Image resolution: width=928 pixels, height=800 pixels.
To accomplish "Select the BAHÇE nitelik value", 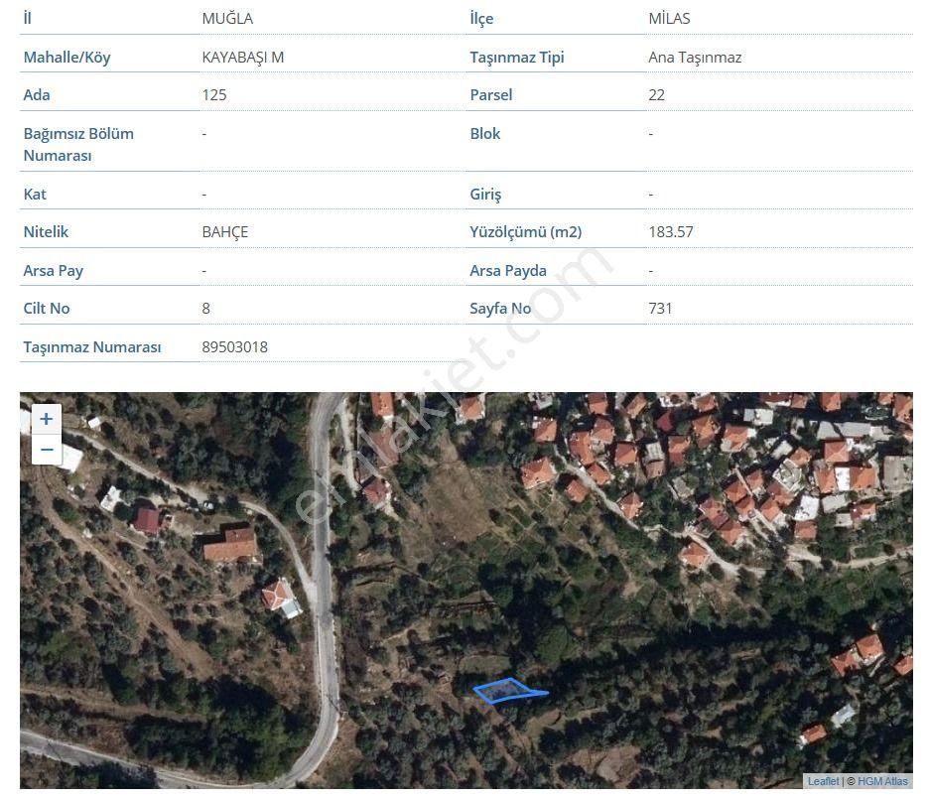I will click(224, 231).
